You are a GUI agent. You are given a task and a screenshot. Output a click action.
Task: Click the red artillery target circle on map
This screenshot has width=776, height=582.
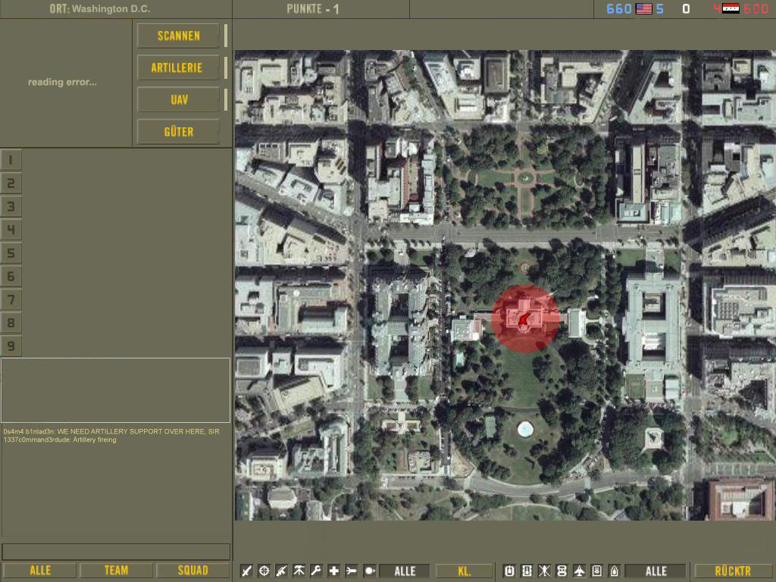coord(525,319)
